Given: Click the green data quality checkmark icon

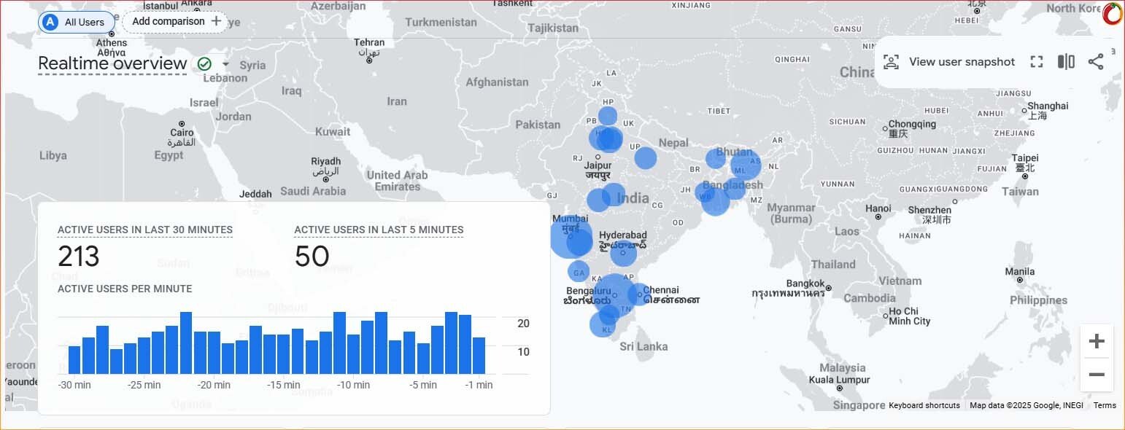Looking at the screenshot, I should (x=204, y=64).
